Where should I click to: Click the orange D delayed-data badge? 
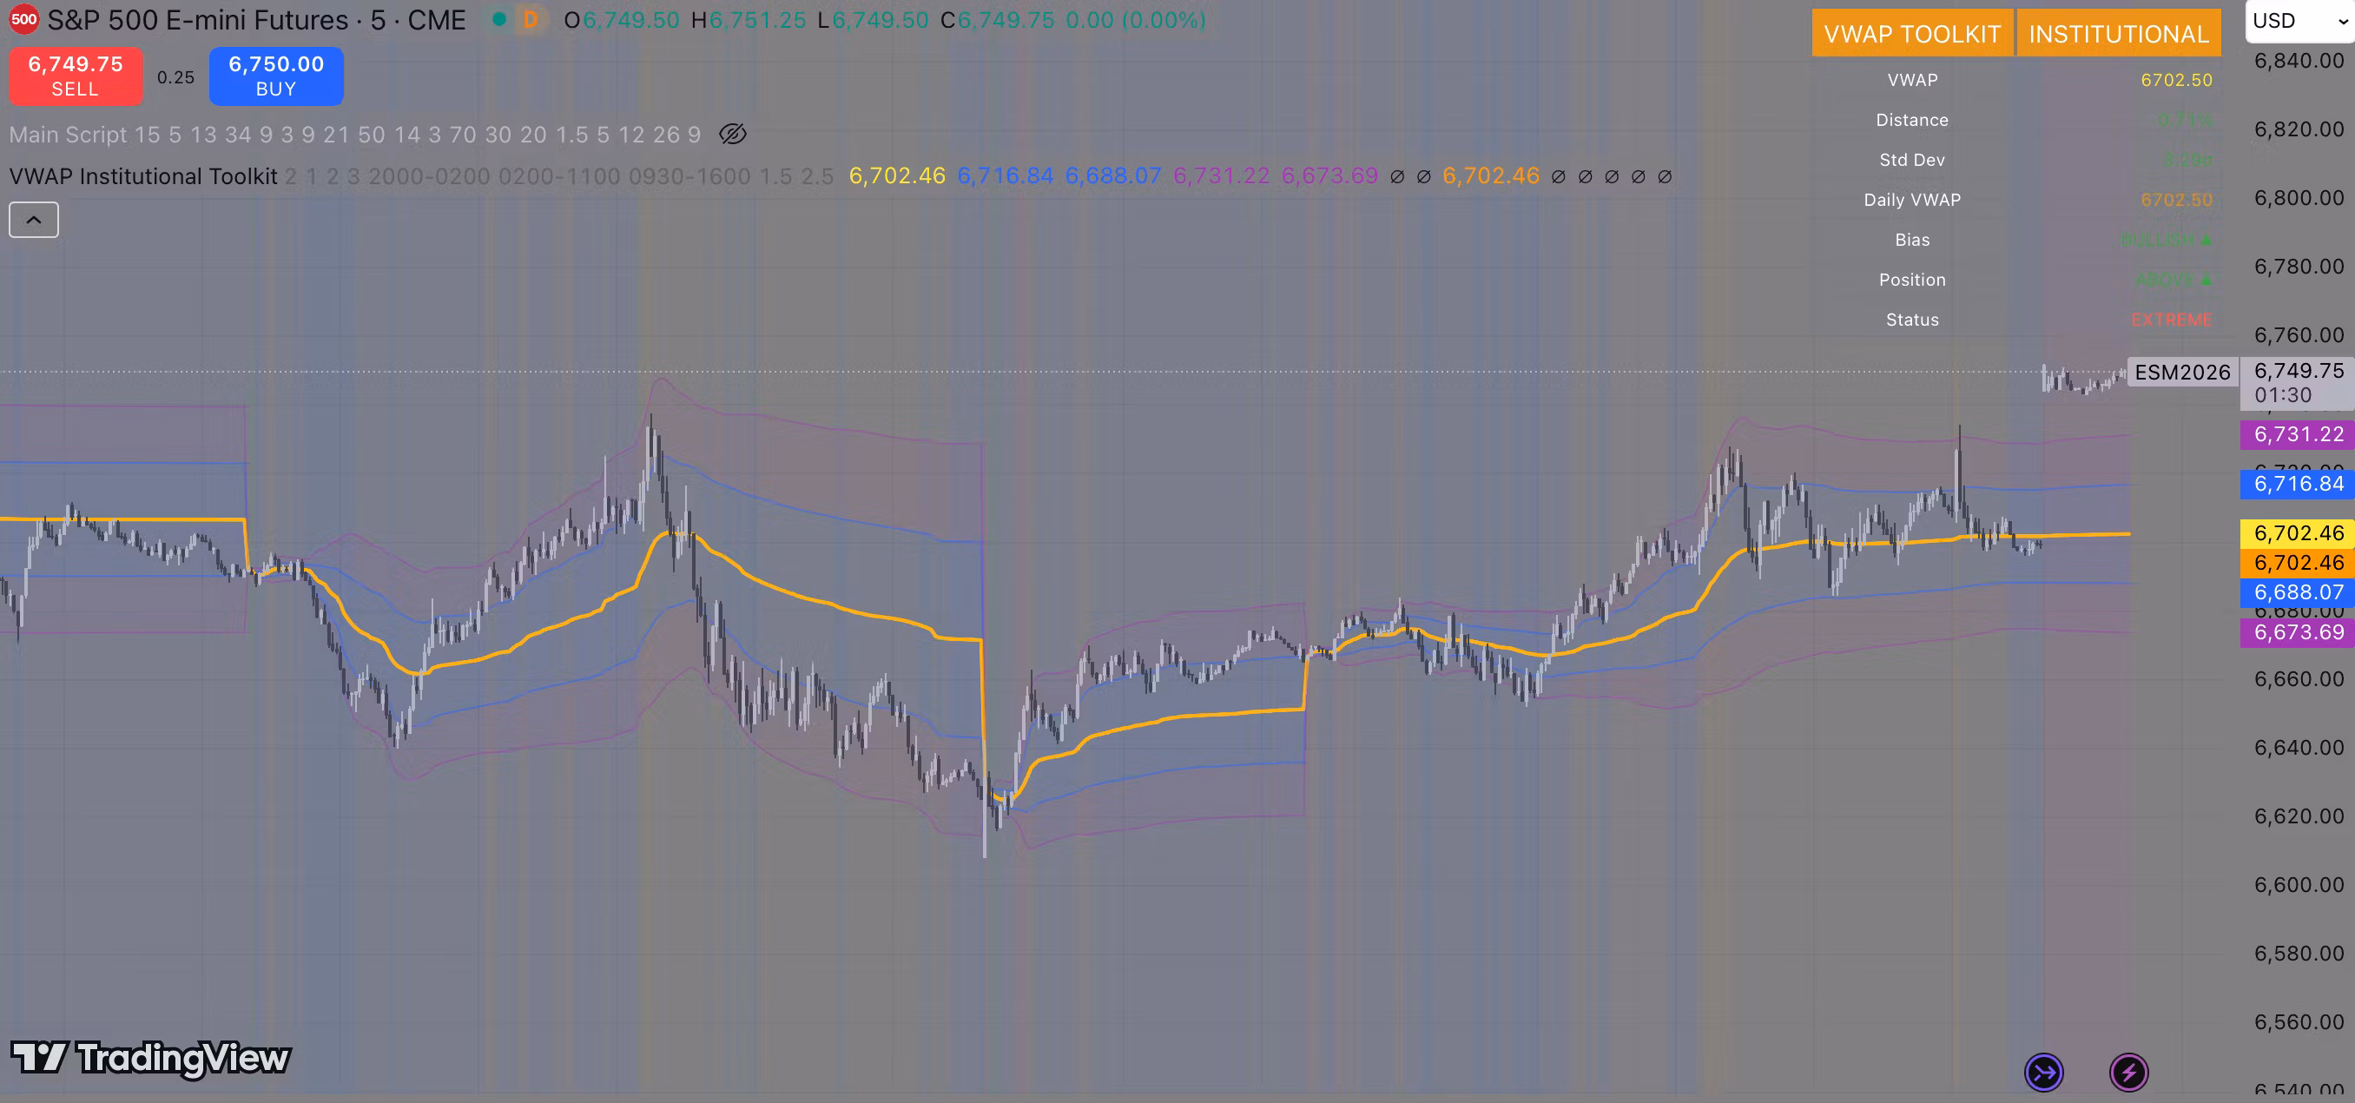click(x=531, y=19)
